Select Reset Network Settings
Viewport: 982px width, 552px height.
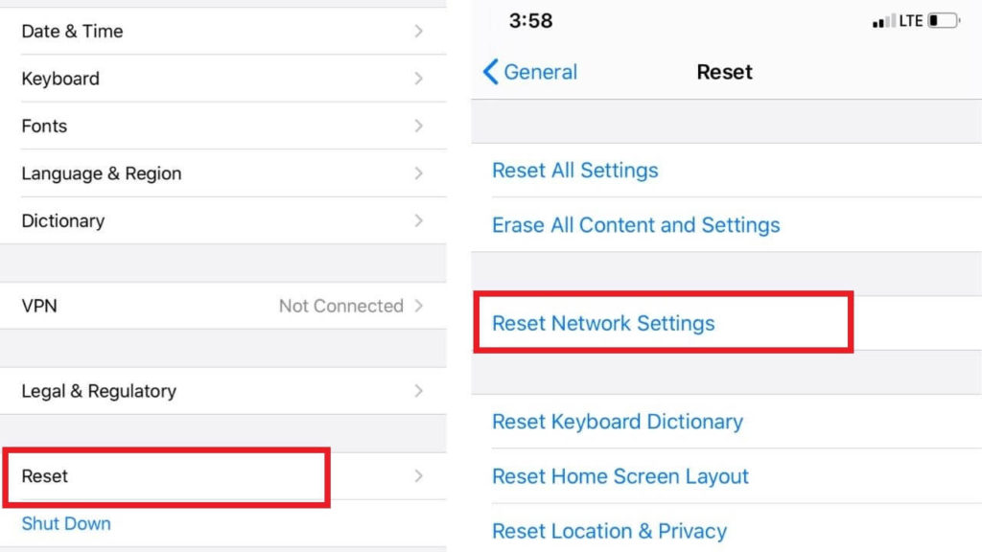pyautogui.click(x=603, y=323)
